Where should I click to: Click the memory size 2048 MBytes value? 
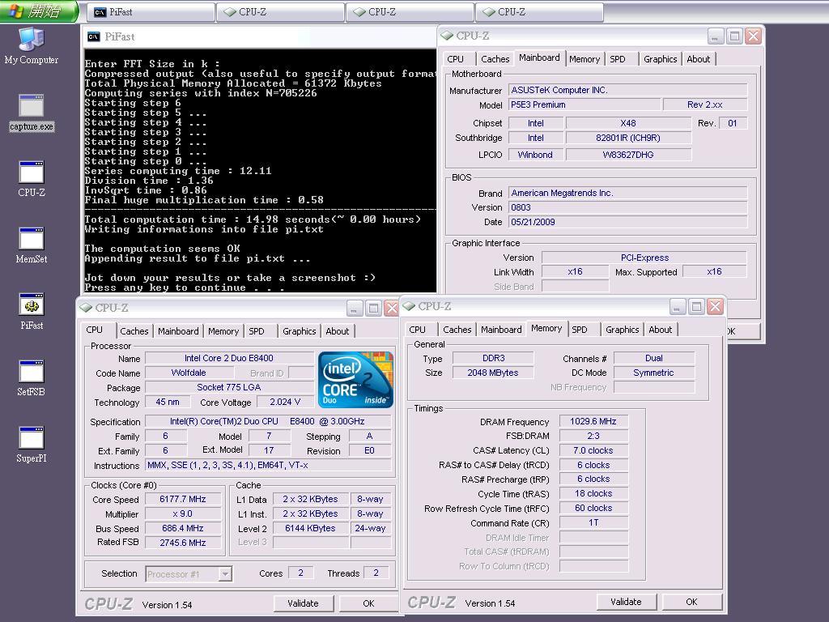tap(493, 373)
